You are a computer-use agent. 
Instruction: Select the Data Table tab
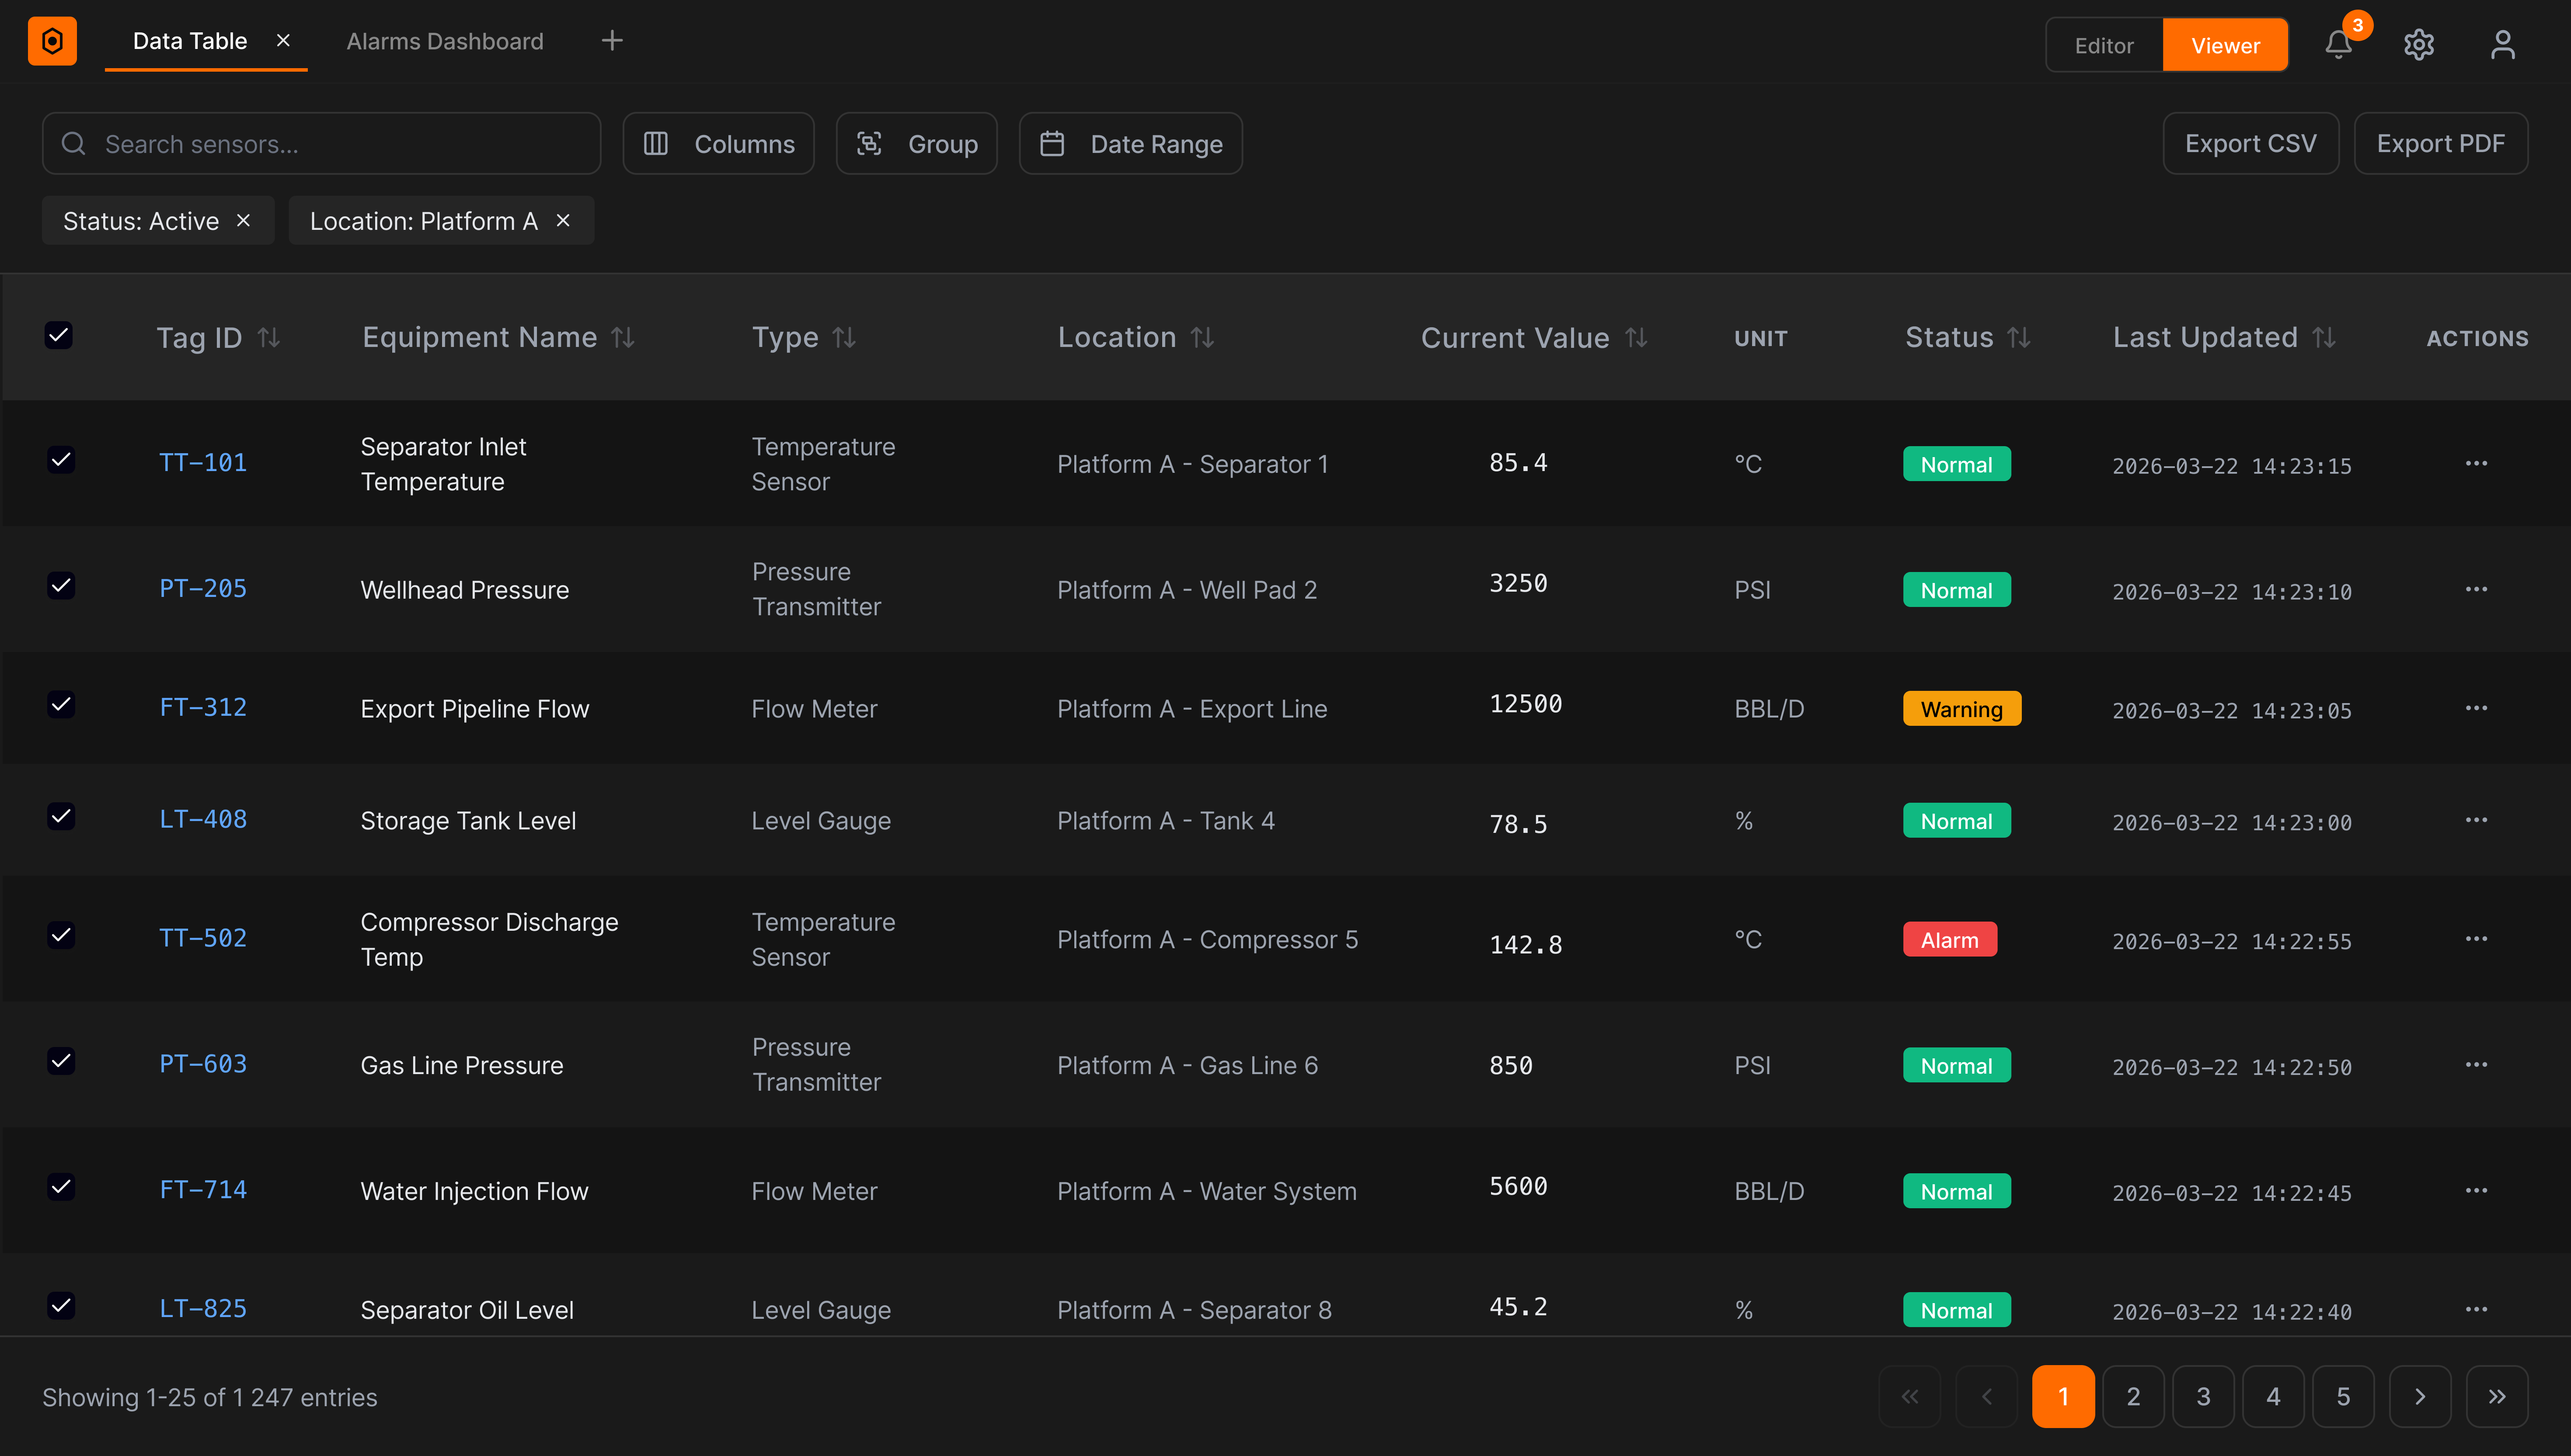(190, 41)
